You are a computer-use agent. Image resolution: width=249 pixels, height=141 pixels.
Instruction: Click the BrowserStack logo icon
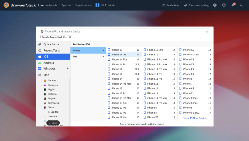tap(6, 5)
